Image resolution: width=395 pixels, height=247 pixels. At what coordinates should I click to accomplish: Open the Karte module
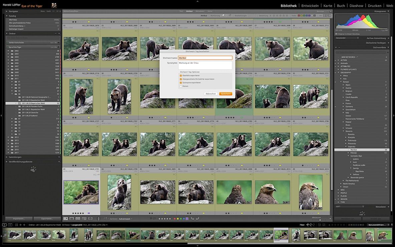coord(328,6)
